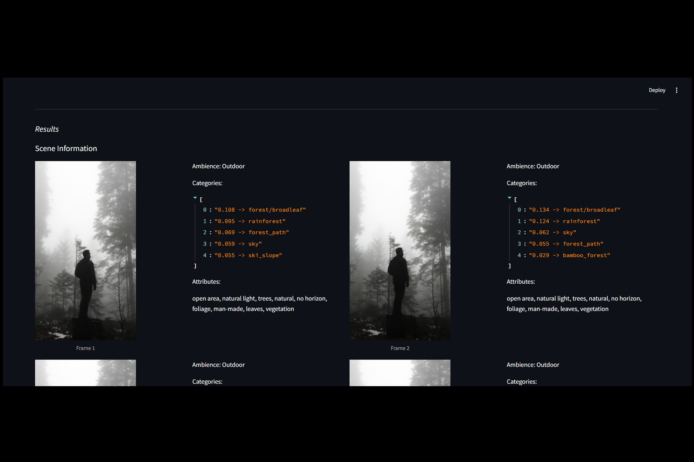Select the "0.095 -> rainforest" entry
Viewport: 694px width, 462px height.
pos(250,221)
